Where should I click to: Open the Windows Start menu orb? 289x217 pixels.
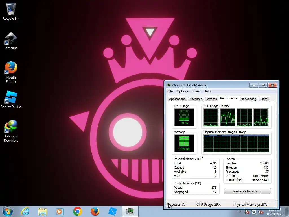click(8, 211)
